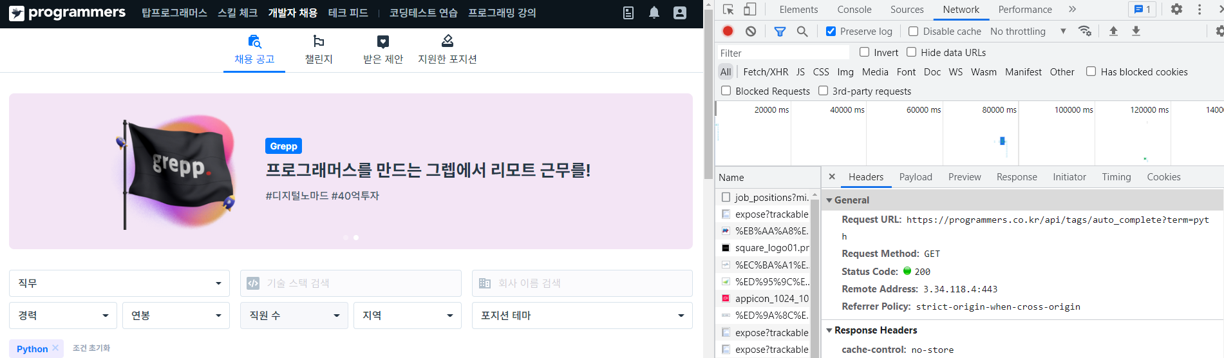The width and height of the screenshot is (1224, 358).
Task: Enable Disable cache checkbox
Action: click(x=913, y=31)
